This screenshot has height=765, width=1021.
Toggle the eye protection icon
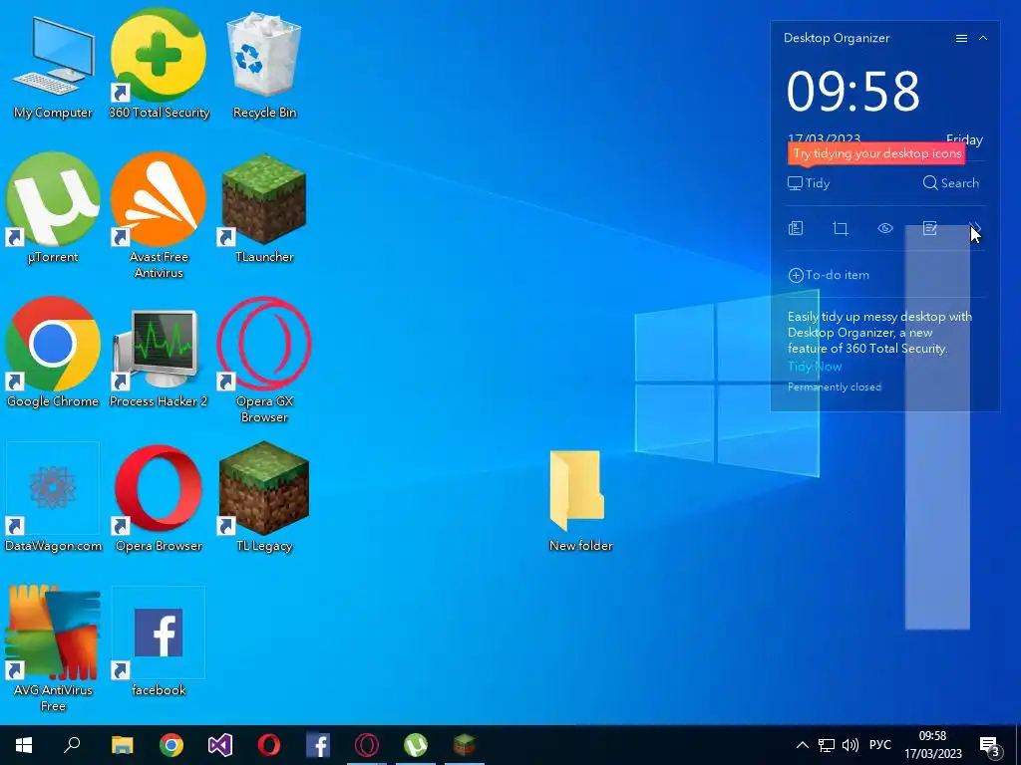pos(885,228)
